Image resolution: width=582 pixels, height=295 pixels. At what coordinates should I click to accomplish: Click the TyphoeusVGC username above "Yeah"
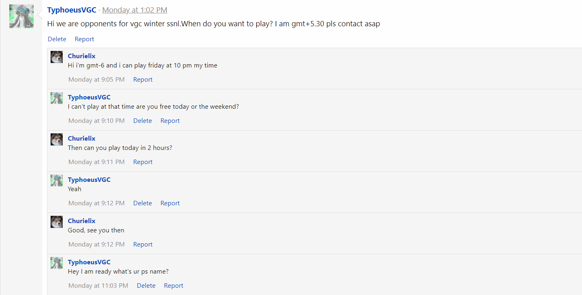click(x=89, y=180)
